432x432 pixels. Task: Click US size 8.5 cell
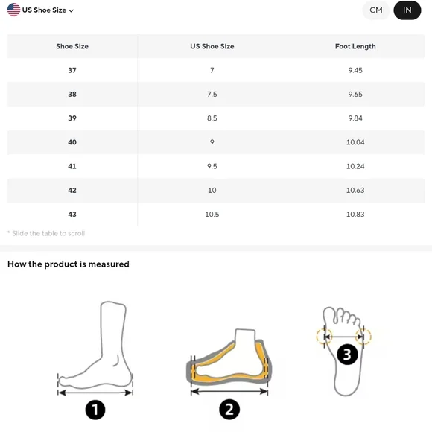tap(212, 118)
